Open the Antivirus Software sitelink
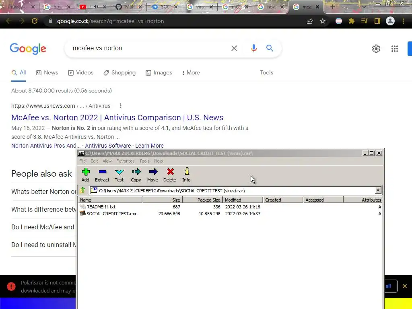Screen dimensions: 412x309 pyautogui.click(x=108, y=146)
